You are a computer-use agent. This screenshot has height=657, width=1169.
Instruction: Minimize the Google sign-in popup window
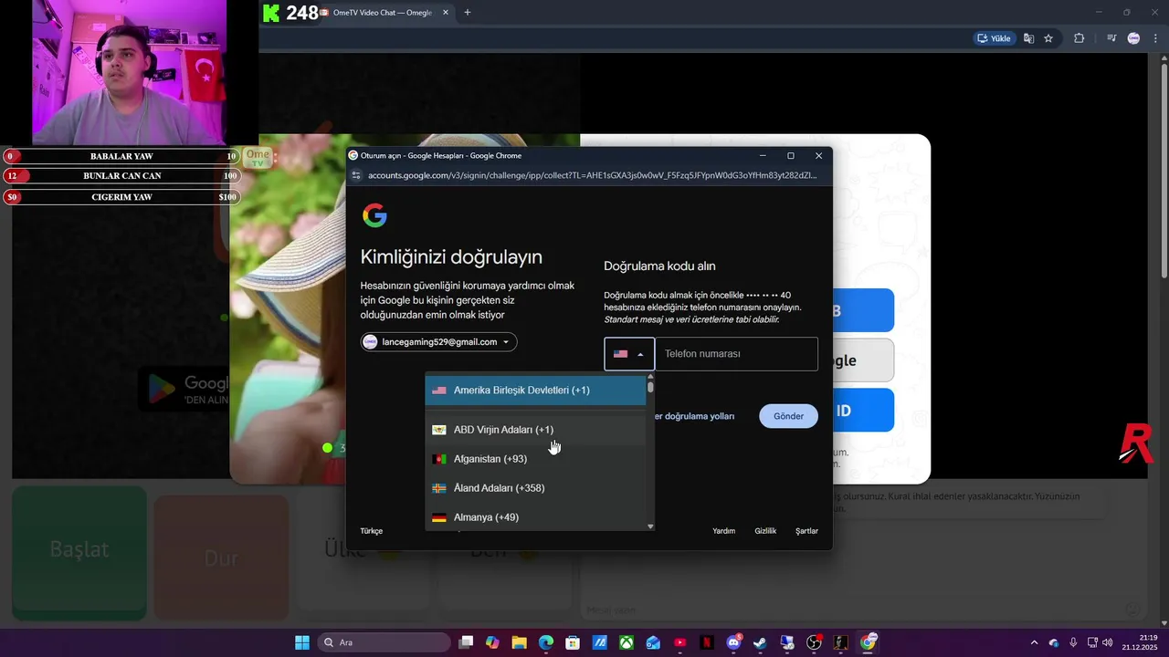762,155
